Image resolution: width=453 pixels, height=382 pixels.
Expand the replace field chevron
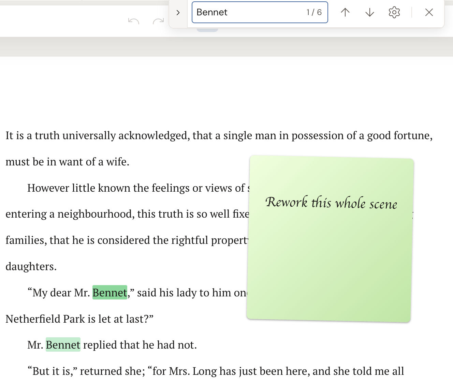[178, 13]
